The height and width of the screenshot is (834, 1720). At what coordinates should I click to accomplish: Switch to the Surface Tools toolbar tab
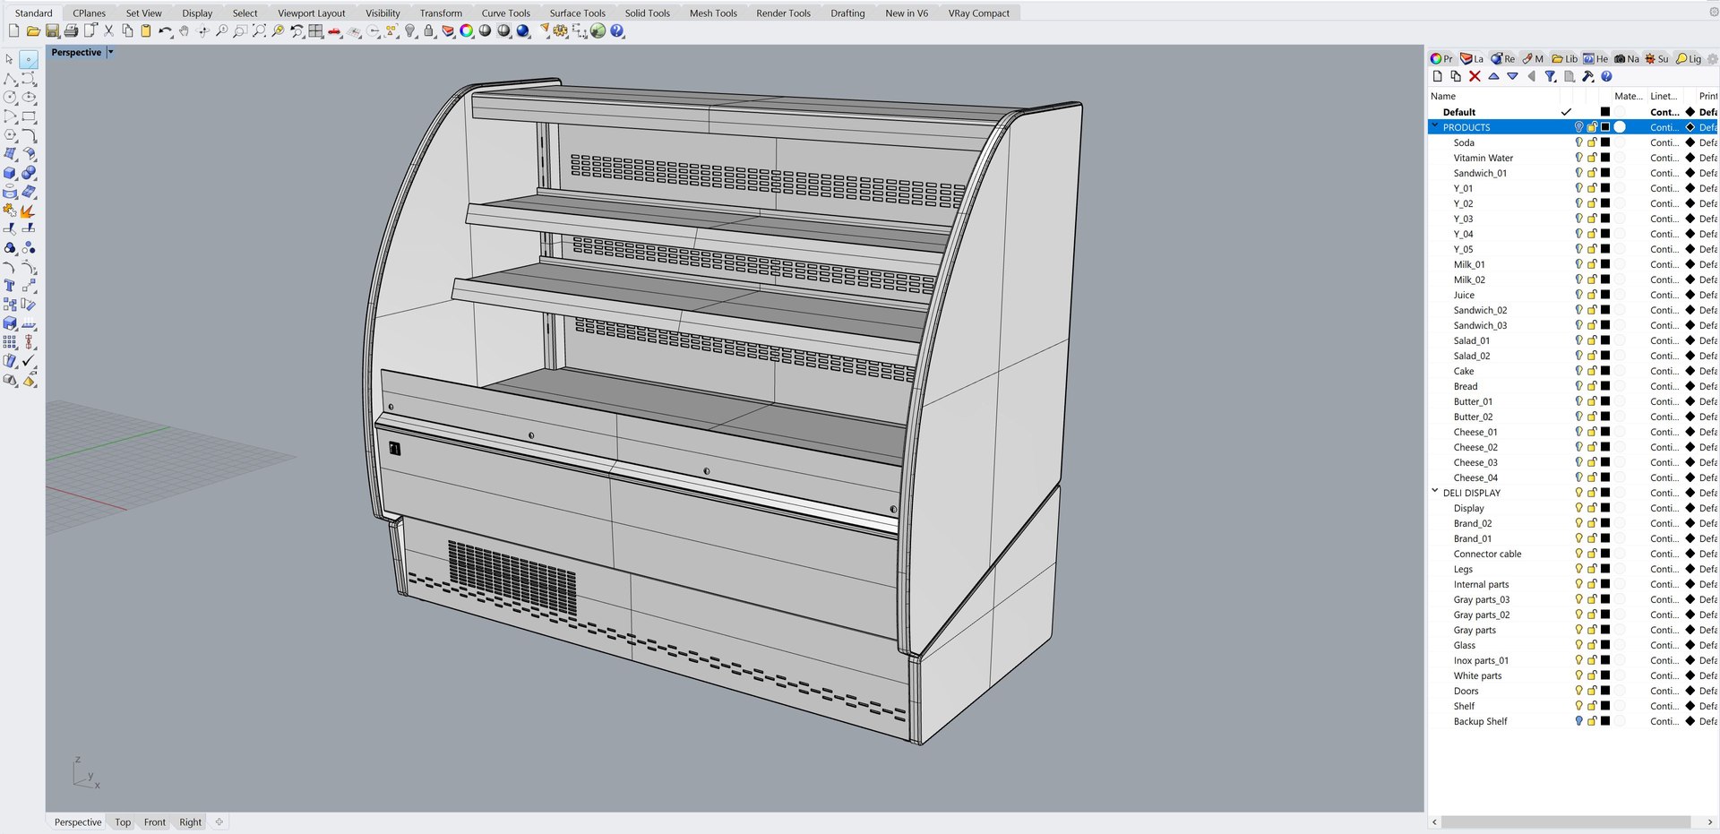[577, 13]
